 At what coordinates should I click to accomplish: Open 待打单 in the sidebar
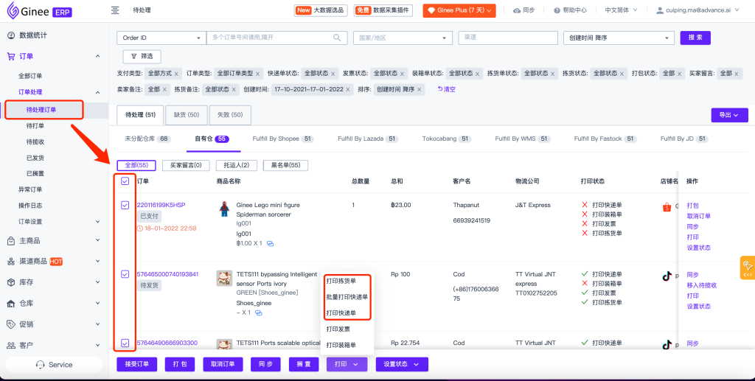click(35, 126)
